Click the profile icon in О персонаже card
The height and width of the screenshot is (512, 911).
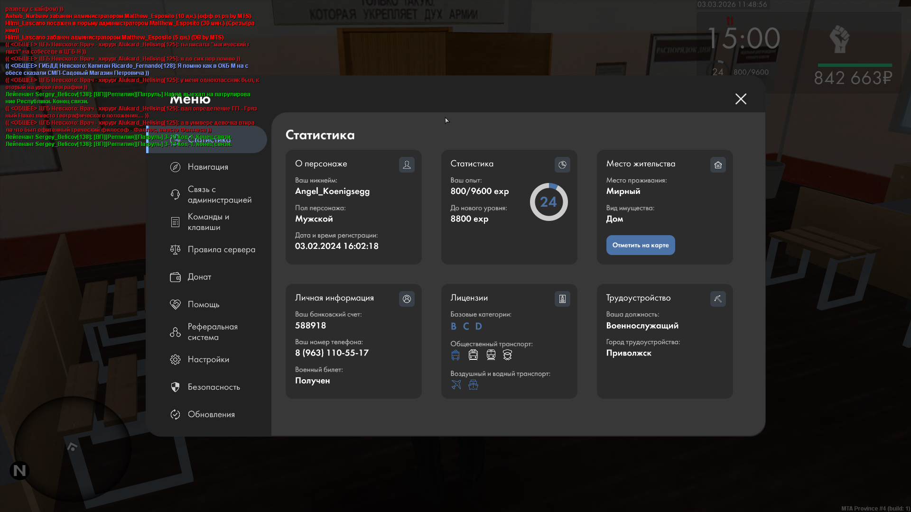[407, 165]
